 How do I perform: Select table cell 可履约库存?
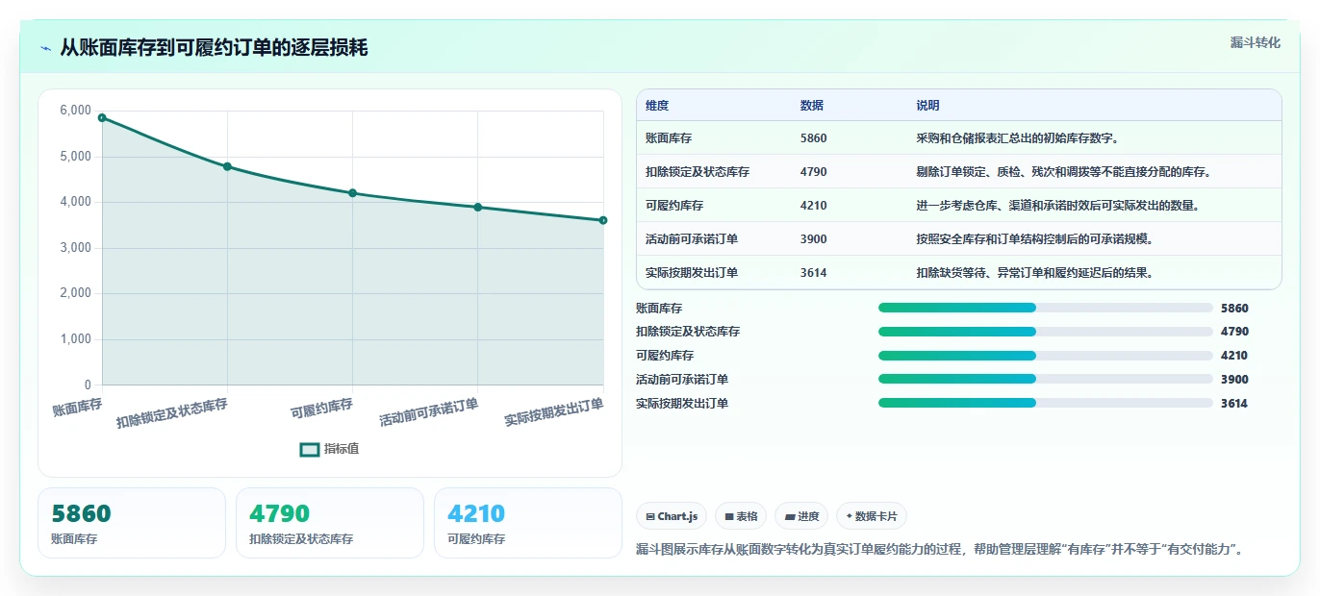674,206
